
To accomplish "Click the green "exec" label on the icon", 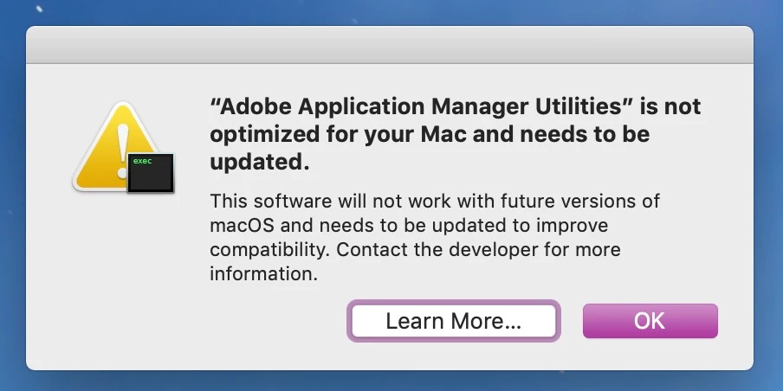I will coord(141,161).
